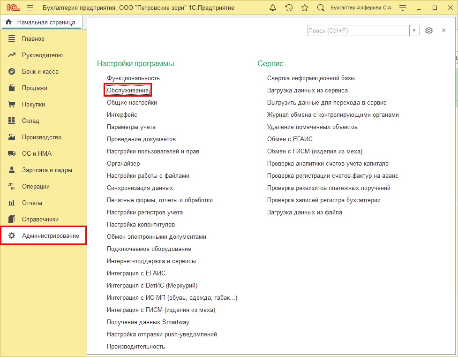
Task: Open the hamburger main menu icon
Action: click(30, 8)
